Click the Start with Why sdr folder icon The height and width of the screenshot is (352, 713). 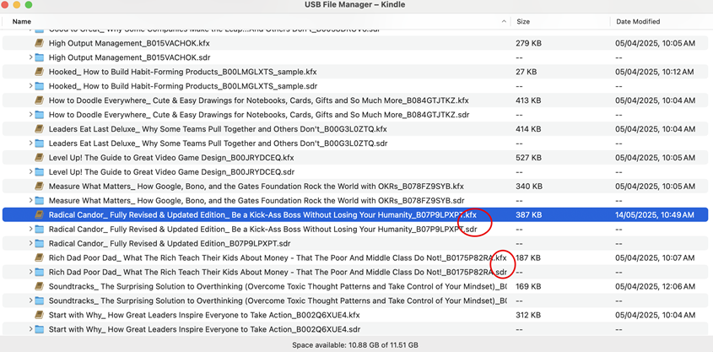point(39,329)
